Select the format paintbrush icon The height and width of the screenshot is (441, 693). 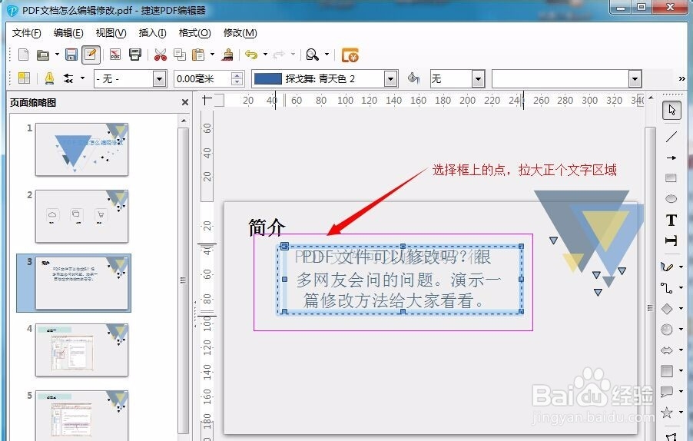coord(228,55)
